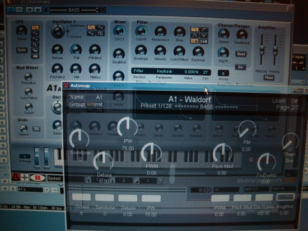This screenshot has width=308, height=231.
Task: Click the red Automap A icon
Action: 16,177
